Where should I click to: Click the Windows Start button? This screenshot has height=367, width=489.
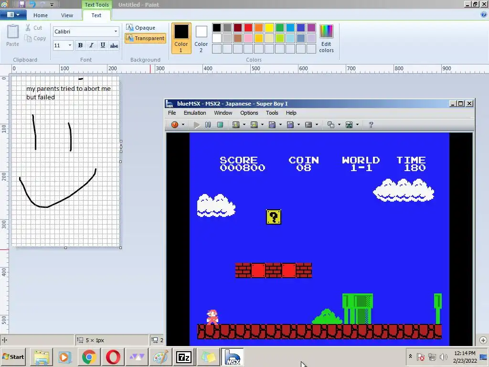click(13, 357)
